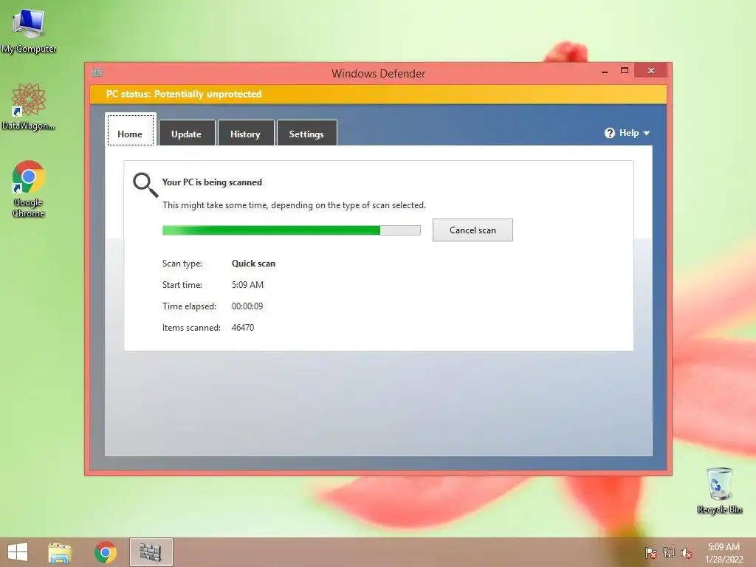Image resolution: width=756 pixels, height=567 pixels.
Task: Open the History tab
Action: click(x=245, y=134)
